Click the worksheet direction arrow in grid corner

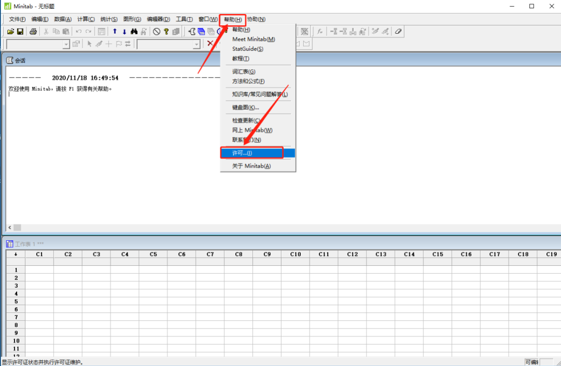click(16, 254)
